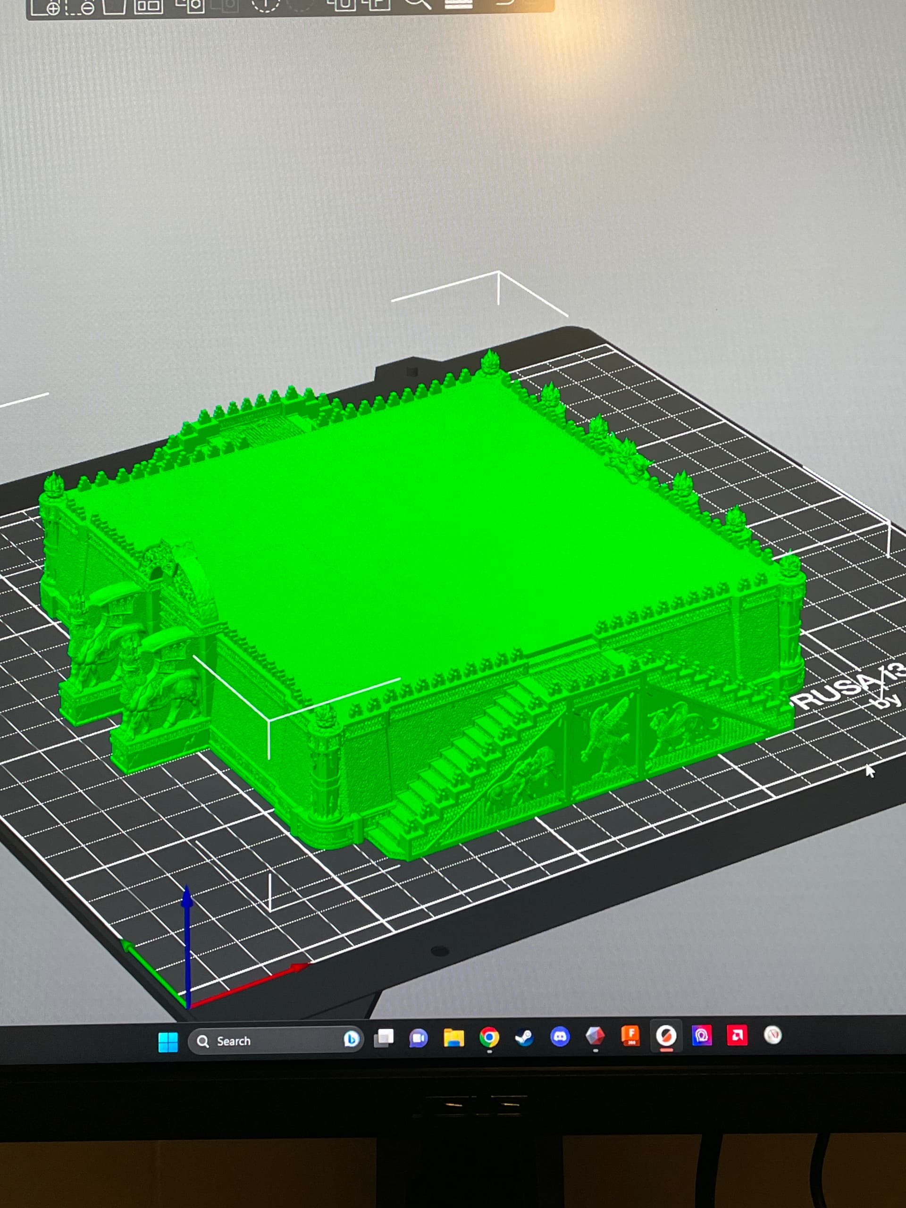Open Discord from the taskbar

tap(560, 1036)
